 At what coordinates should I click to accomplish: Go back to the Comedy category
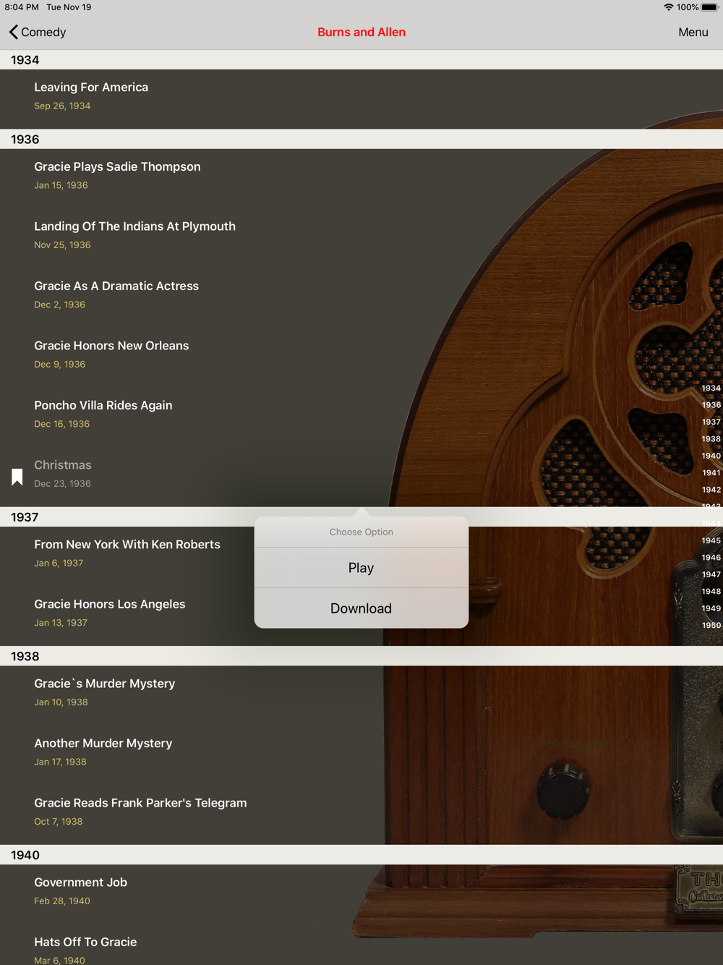tap(38, 32)
